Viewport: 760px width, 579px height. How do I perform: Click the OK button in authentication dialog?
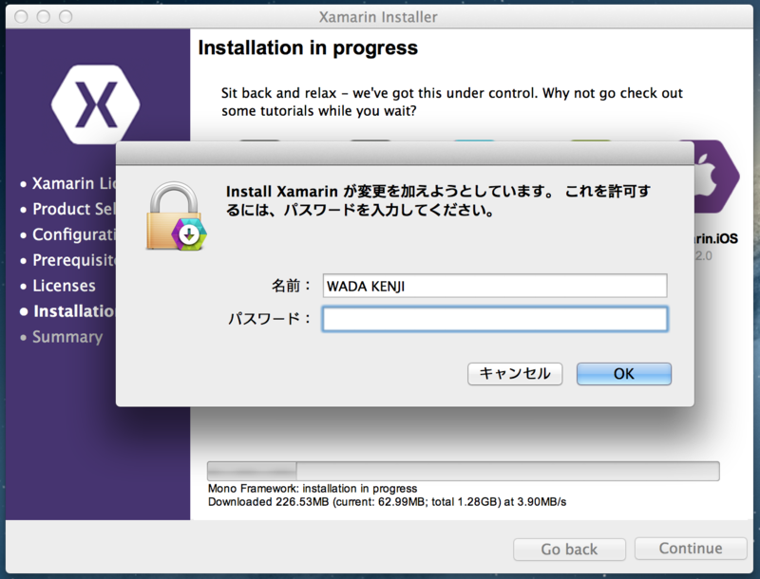(x=624, y=374)
